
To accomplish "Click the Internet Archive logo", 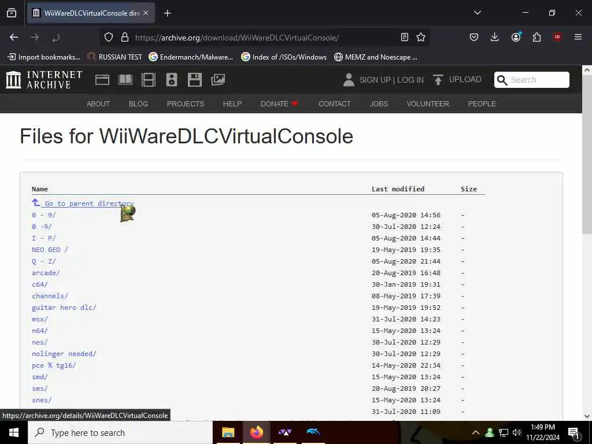I will point(44,80).
